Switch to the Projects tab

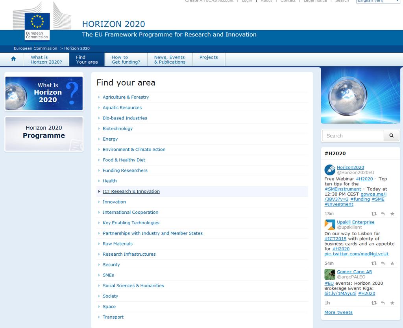click(209, 59)
